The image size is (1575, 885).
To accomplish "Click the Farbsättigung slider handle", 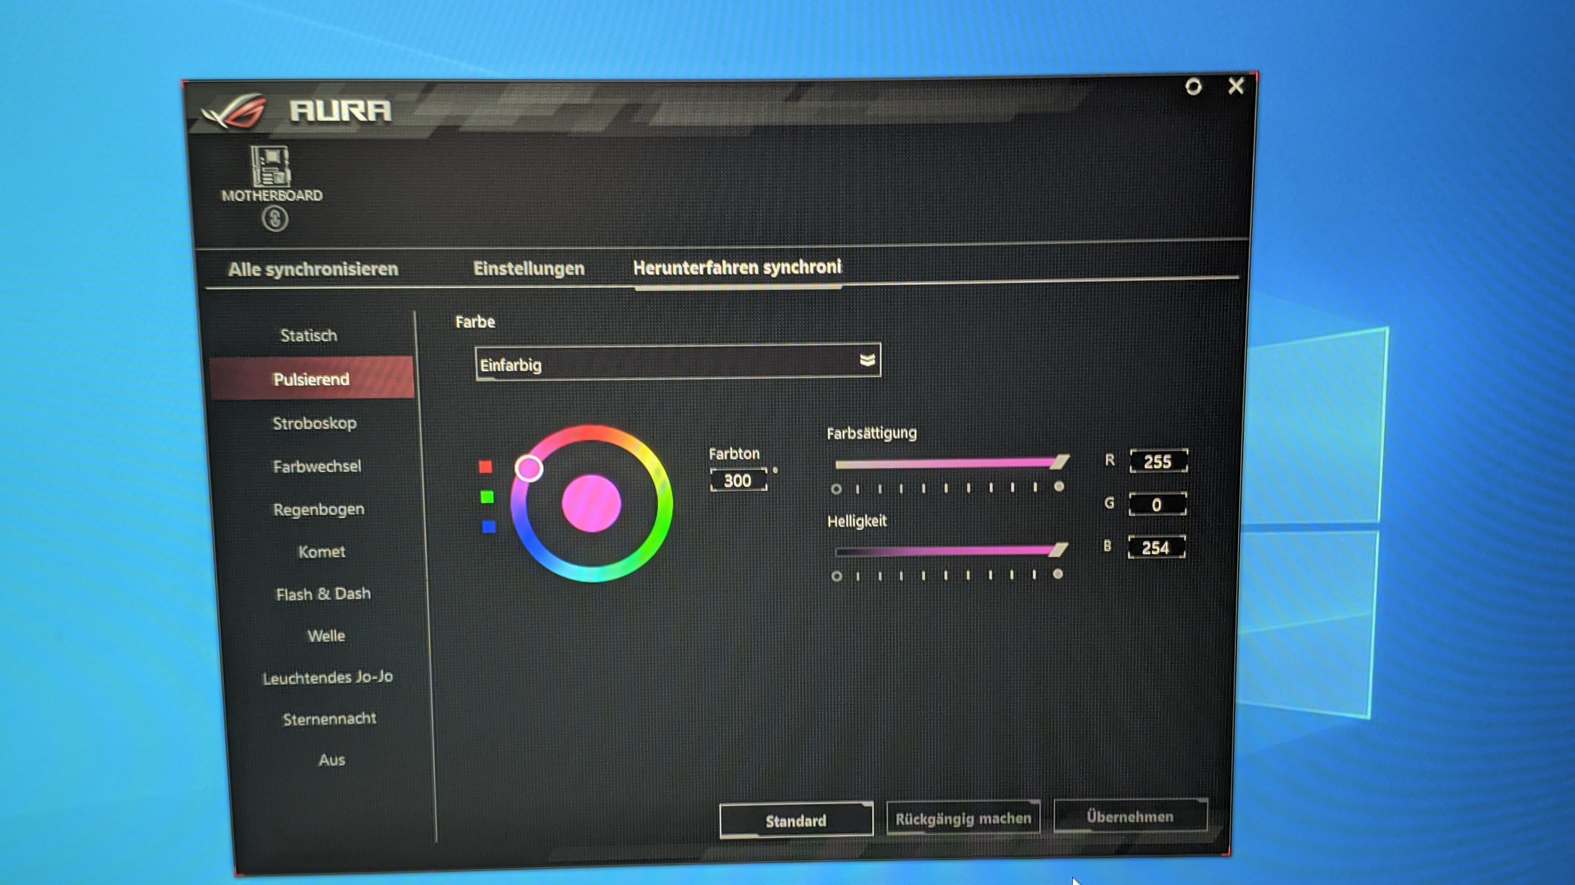I will pos(1059,462).
